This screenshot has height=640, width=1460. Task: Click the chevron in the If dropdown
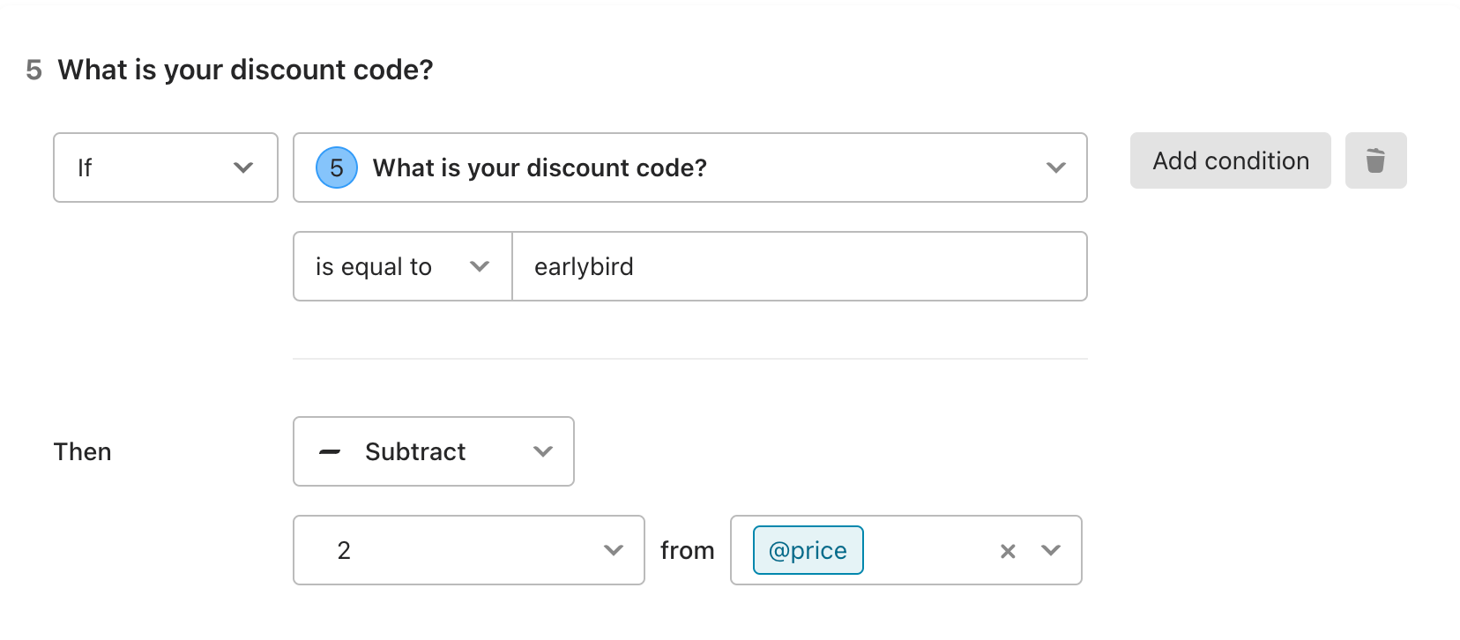243,167
